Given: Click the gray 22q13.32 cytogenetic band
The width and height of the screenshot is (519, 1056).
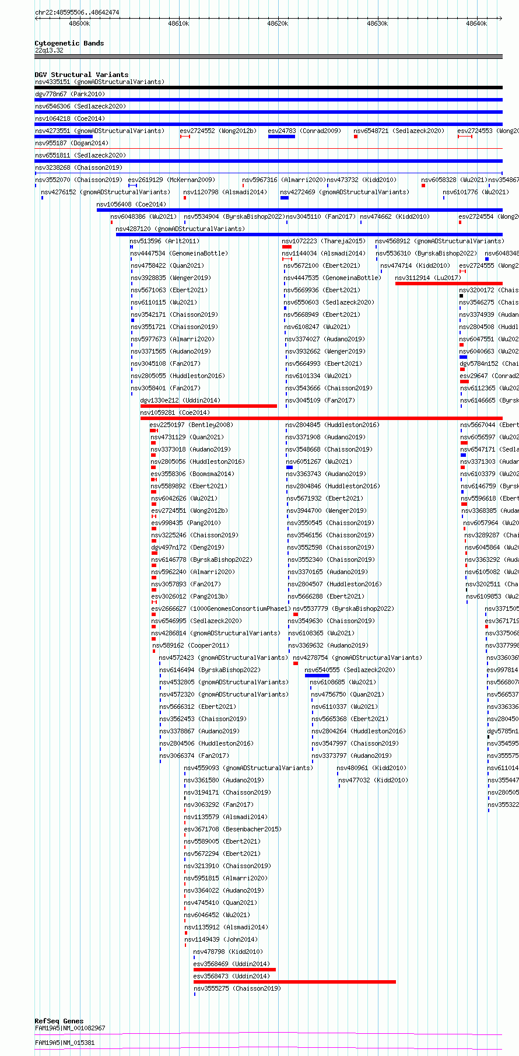Looking at the screenshot, I should point(268,57).
